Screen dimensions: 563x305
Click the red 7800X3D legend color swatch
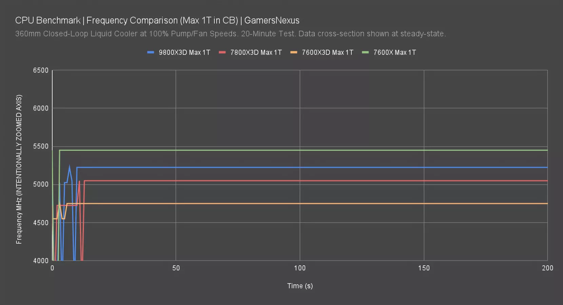pos(222,53)
